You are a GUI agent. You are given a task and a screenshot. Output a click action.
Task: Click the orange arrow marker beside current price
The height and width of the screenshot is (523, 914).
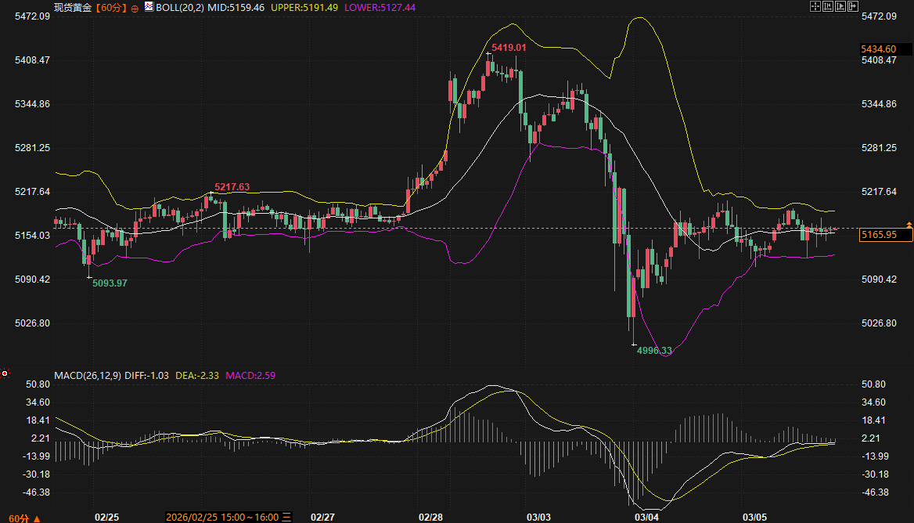[909, 225]
